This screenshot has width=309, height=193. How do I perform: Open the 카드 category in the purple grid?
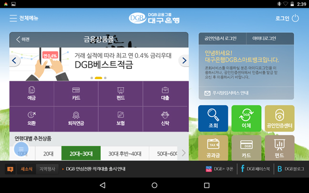[76, 93]
